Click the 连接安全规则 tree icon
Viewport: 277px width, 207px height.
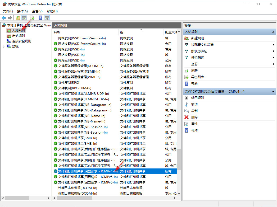click(9, 41)
